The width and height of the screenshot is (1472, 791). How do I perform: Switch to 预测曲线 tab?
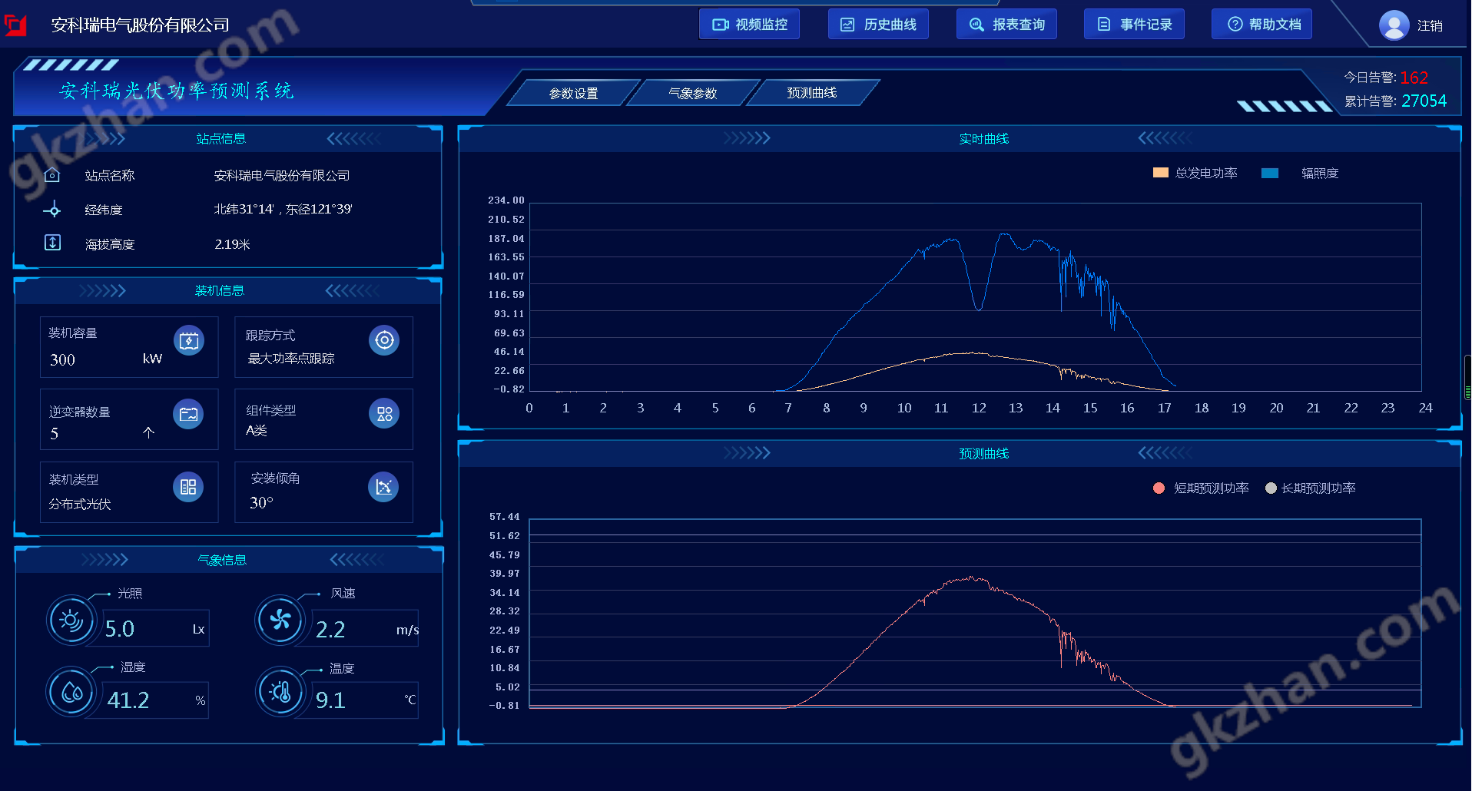(x=812, y=93)
